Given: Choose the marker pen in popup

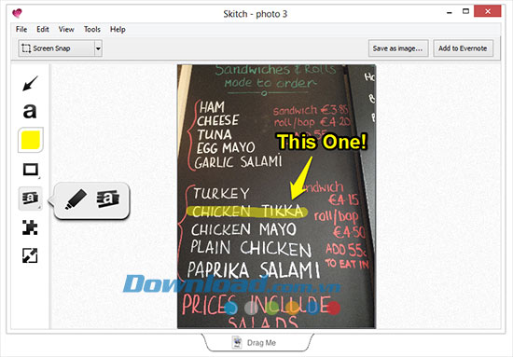Looking at the screenshot, I should tap(76, 199).
